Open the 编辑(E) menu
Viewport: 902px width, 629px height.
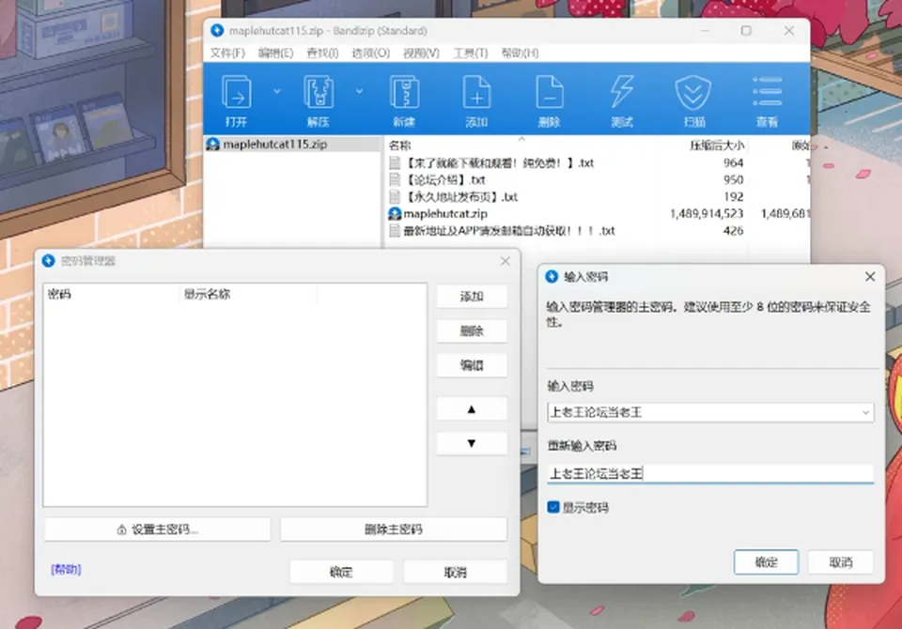pos(275,53)
